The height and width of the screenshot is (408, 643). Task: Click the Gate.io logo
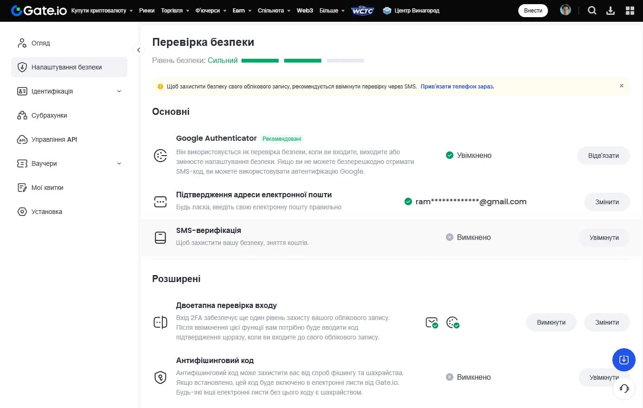point(39,10)
